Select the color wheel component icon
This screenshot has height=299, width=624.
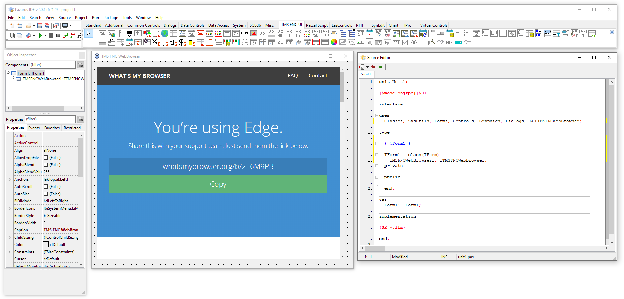pos(334,42)
